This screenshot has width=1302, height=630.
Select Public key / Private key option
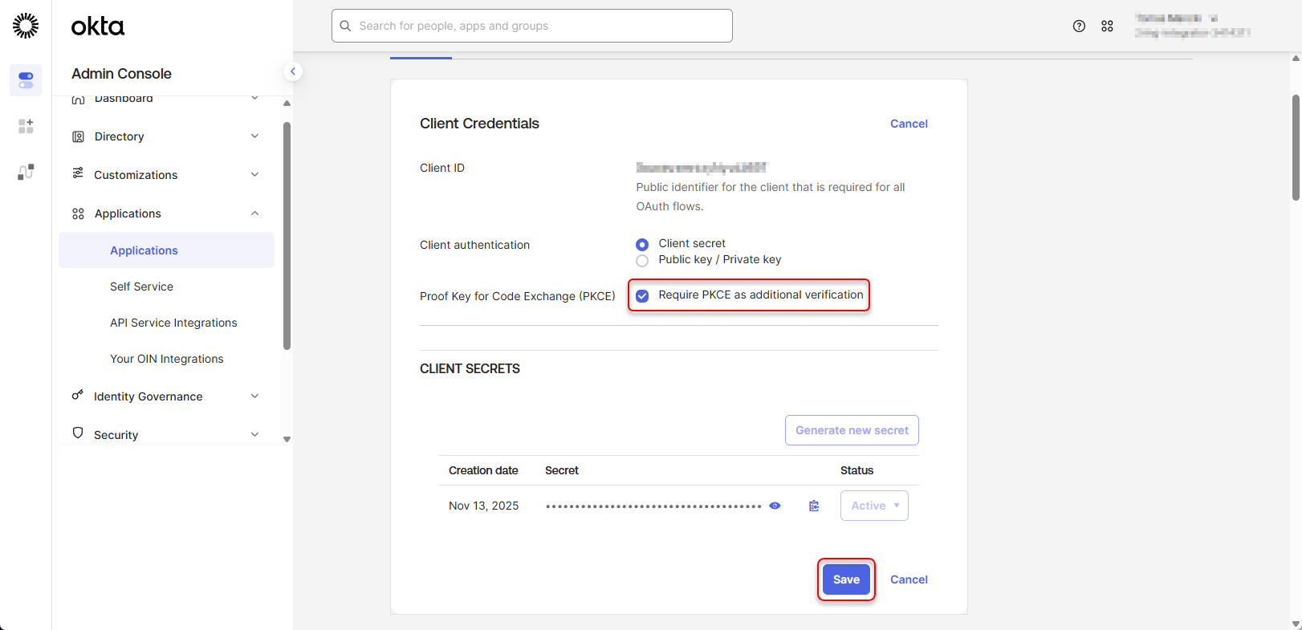[642, 261]
